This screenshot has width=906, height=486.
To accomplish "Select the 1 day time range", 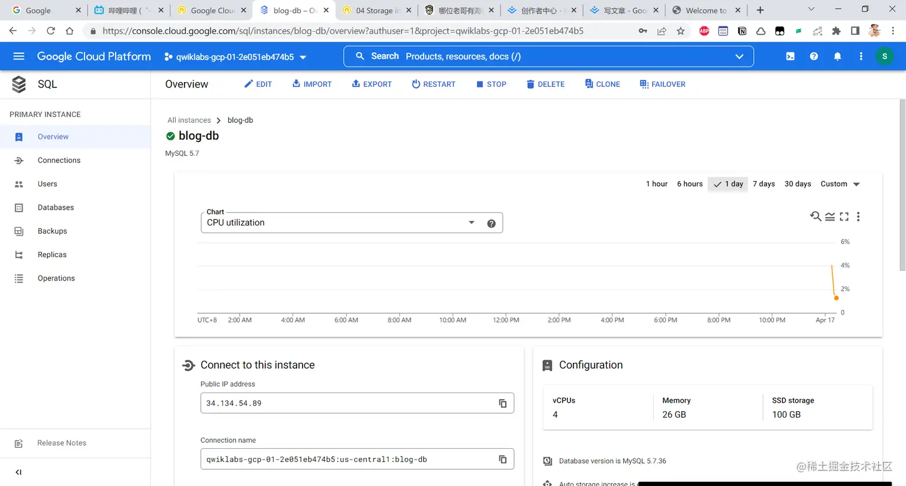I will click(x=728, y=184).
